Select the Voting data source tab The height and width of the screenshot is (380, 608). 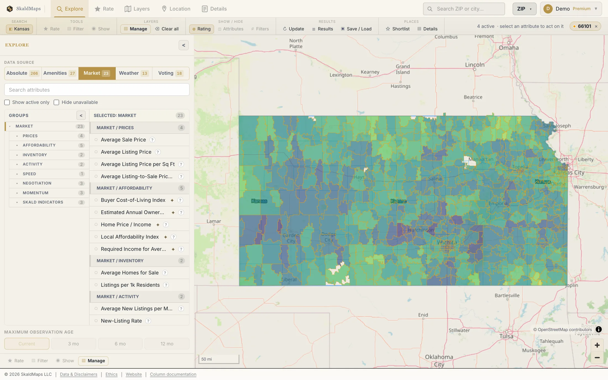[171, 73]
